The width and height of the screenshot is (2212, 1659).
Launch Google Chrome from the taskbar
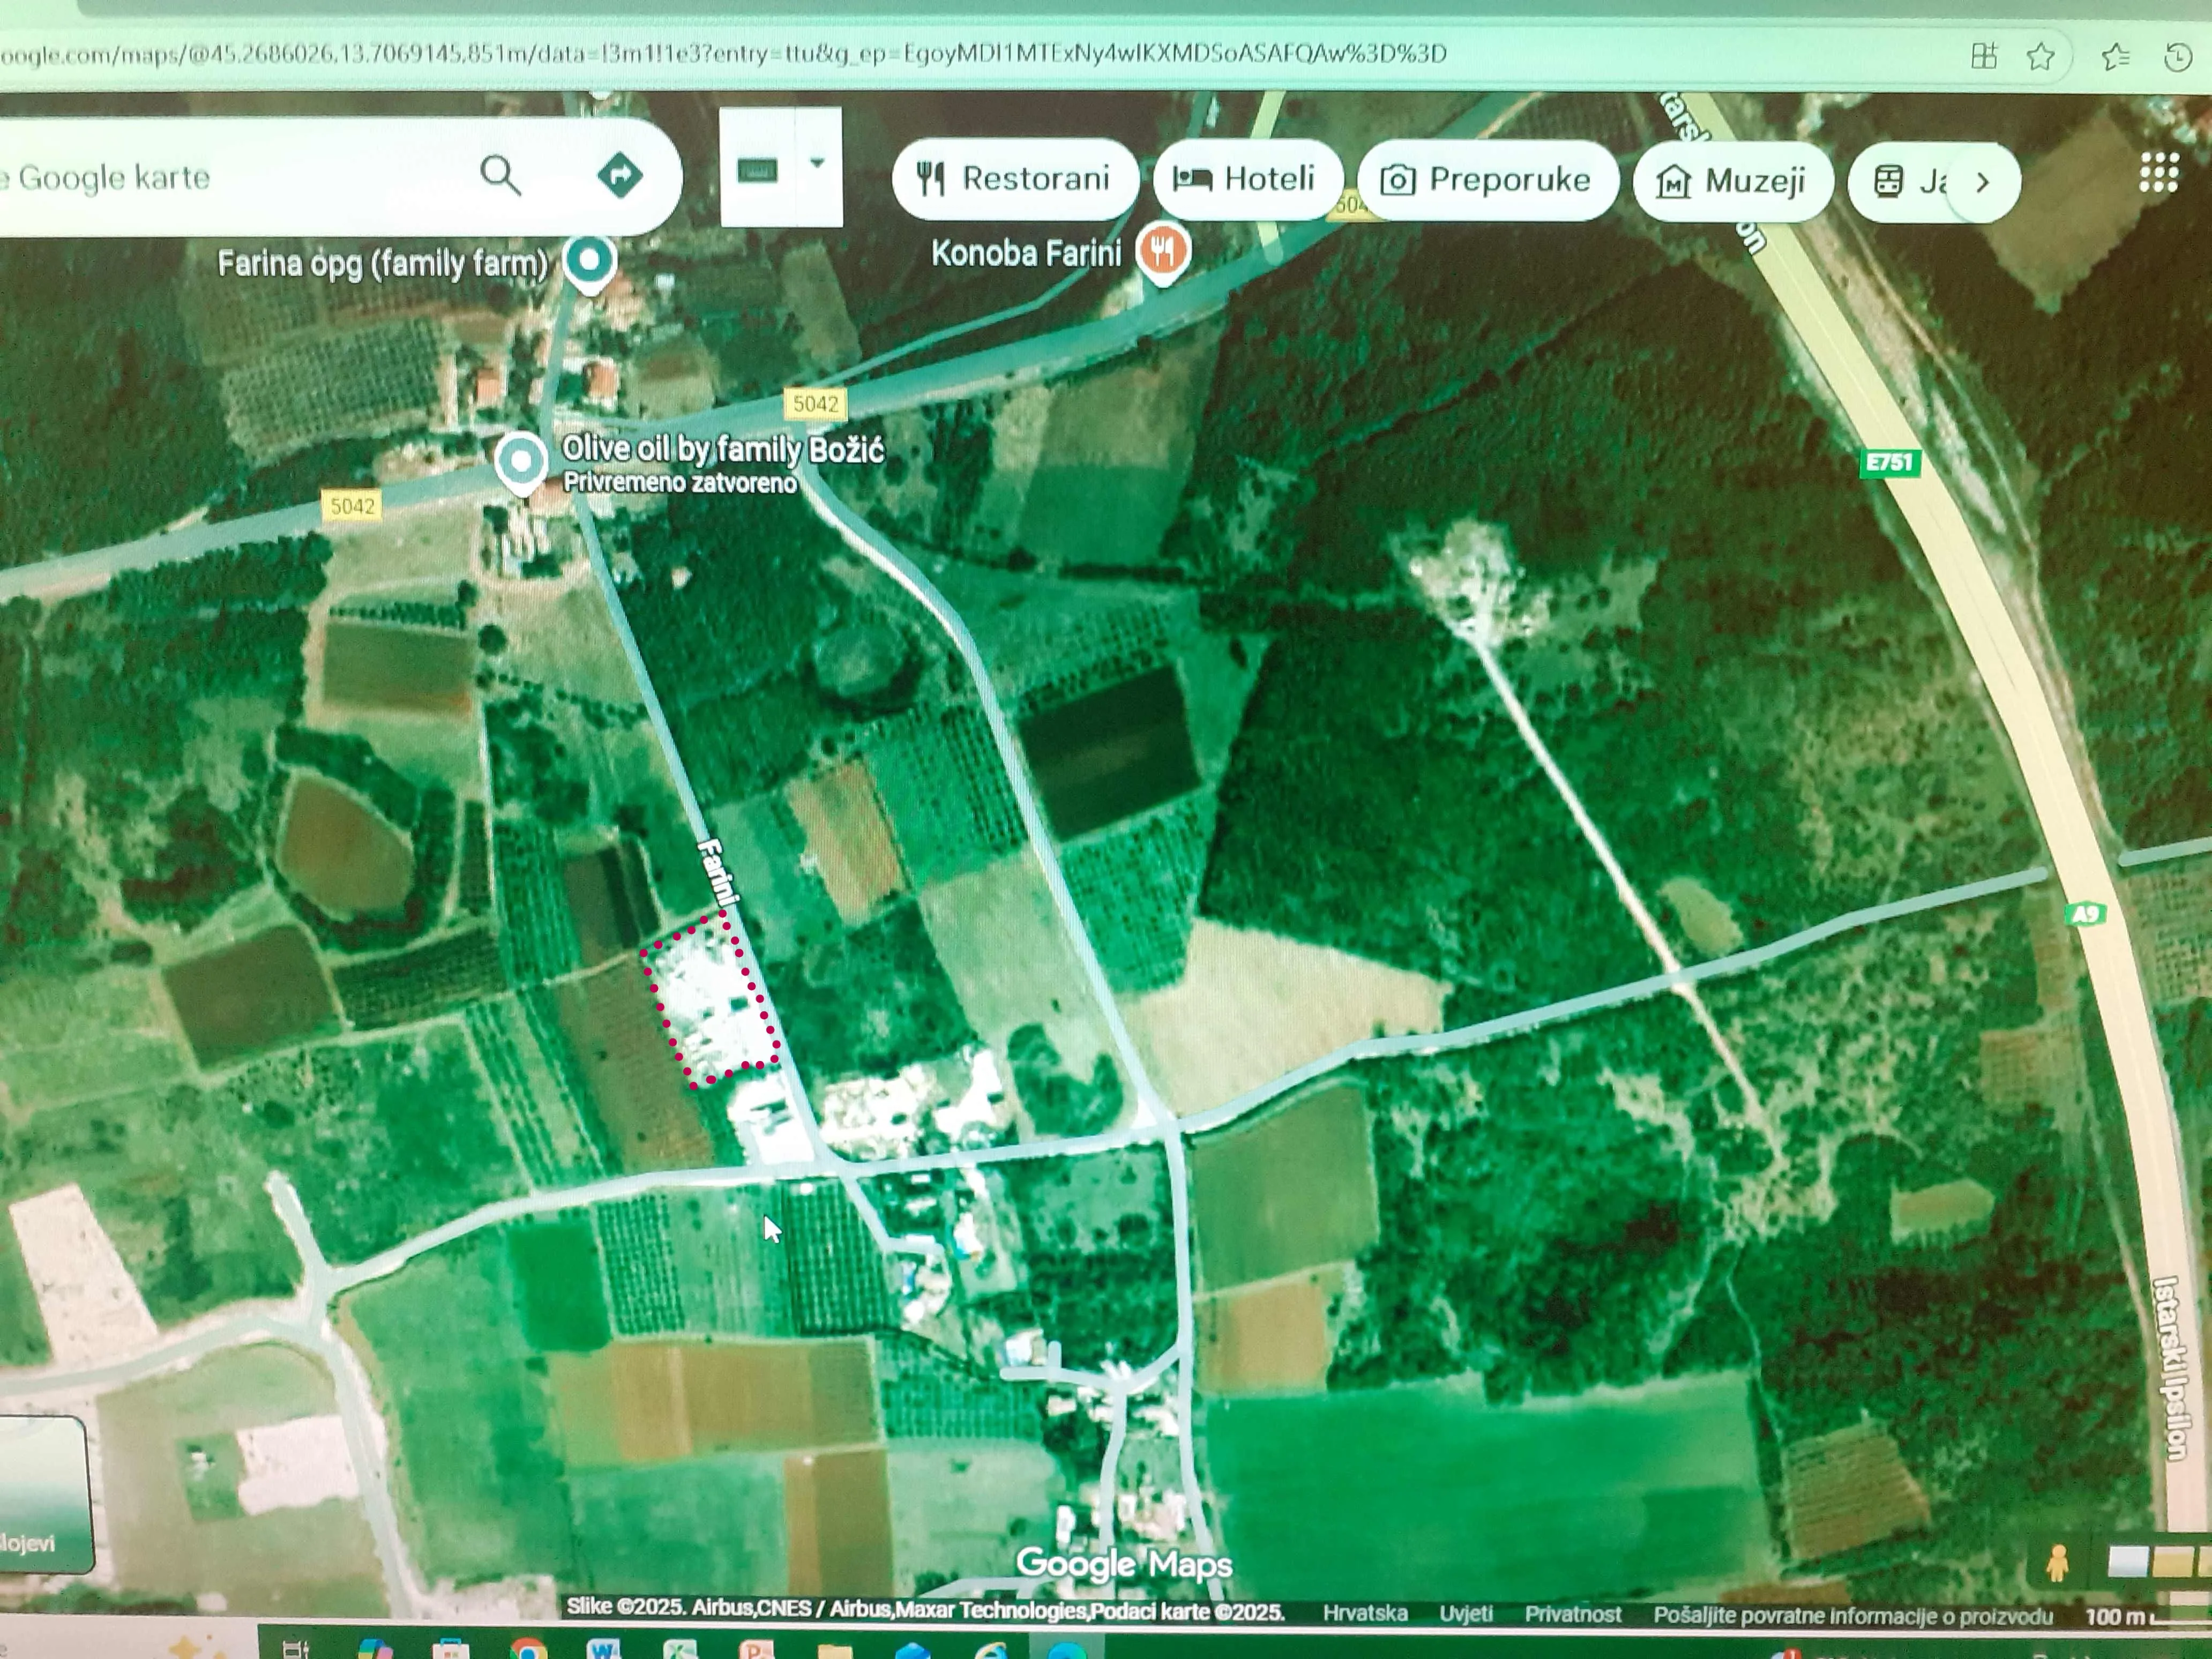(528, 1648)
